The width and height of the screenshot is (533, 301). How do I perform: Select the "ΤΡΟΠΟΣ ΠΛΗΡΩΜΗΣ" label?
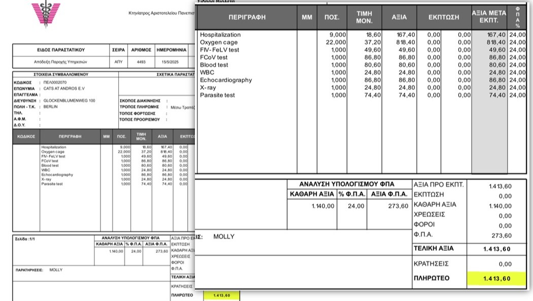[139, 107]
